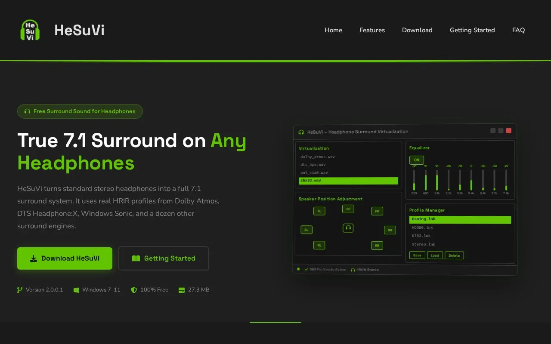This screenshot has width=551, height=344.
Task: Click the green status dot in the app status bar
Action: pyautogui.click(x=298, y=269)
